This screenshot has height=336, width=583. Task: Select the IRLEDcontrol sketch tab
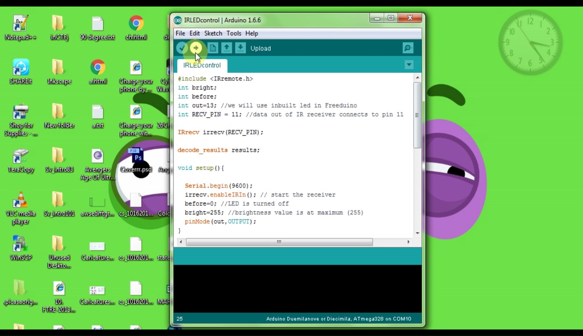(x=202, y=65)
